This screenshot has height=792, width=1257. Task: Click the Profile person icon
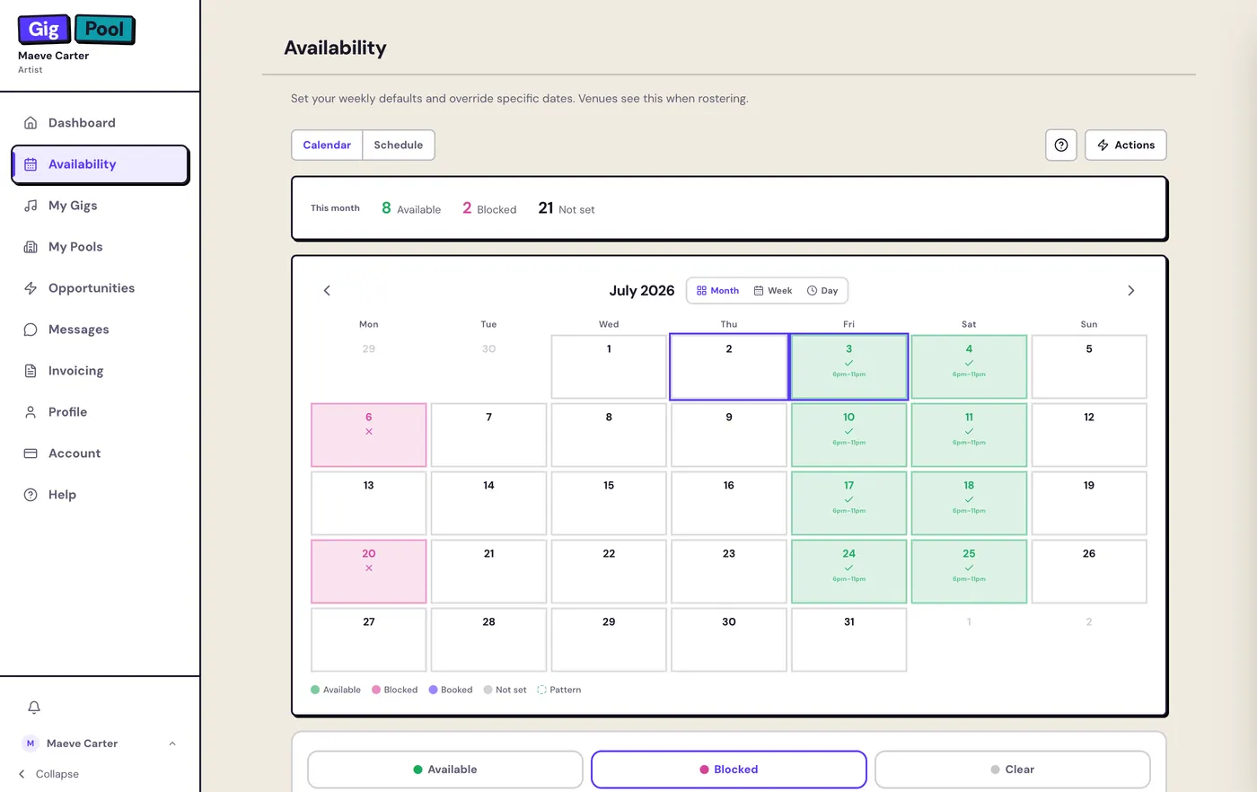pos(31,412)
